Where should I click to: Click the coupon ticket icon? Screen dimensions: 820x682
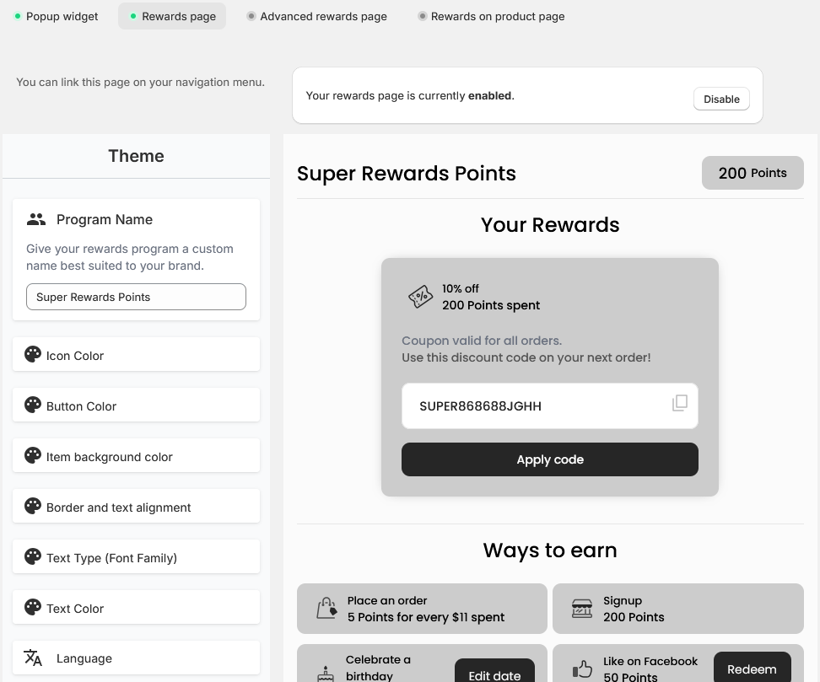[420, 297]
